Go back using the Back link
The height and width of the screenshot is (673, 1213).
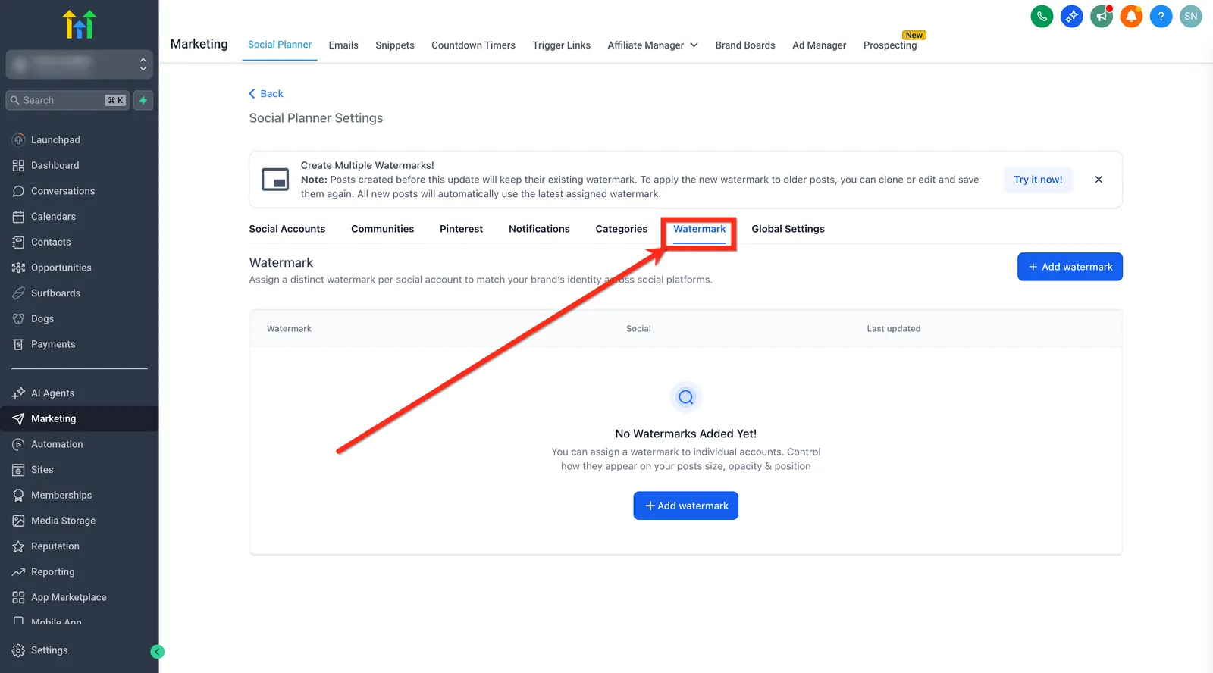coord(266,94)
